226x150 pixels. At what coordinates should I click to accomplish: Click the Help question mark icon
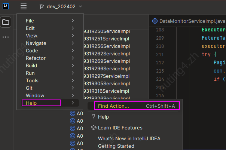(94, 117)
